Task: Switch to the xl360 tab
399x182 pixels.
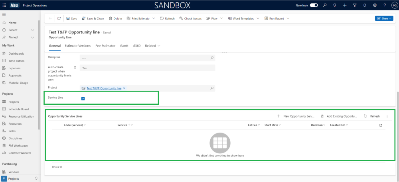Action: [136, 46]
